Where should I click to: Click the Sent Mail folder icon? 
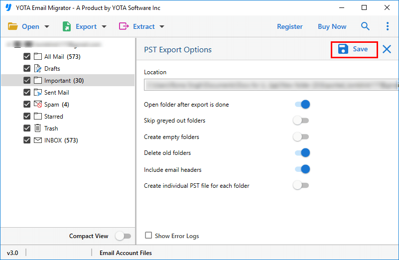point(38,93)
